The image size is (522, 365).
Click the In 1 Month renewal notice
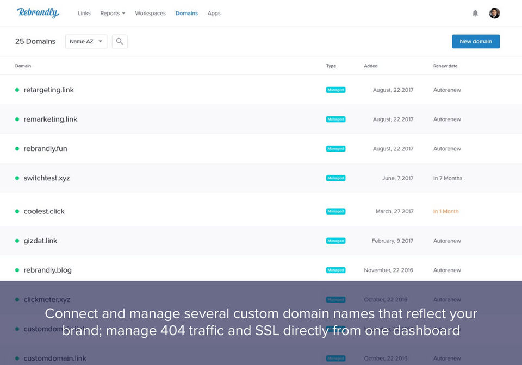(x=446, y=212)
